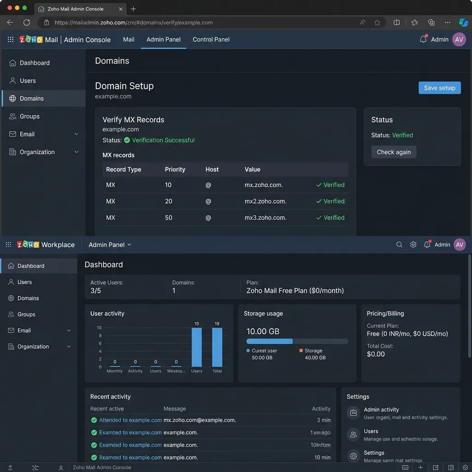Open a new browser tab

[133, 9]
